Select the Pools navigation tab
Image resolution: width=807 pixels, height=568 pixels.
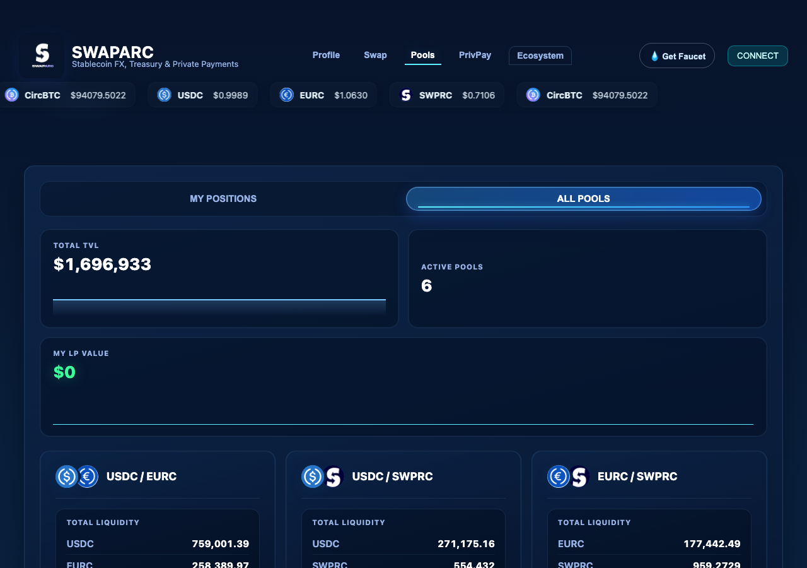422,55
